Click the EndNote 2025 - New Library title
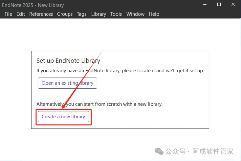 pos(33,5)
